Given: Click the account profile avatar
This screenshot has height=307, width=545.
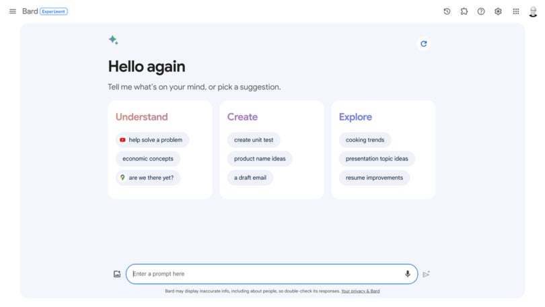Looking at the screenshot, I should [x=533, y=11].
